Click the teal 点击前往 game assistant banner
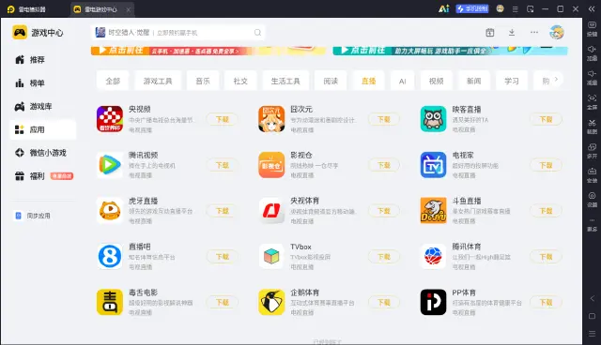Viewport: 601px width, 345px height. pyautogui.click(x=450, y=51)
